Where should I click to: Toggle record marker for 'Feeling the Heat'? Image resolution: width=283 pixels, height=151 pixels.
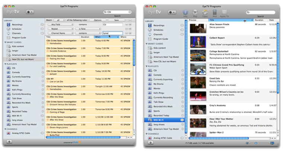(48, 59)
